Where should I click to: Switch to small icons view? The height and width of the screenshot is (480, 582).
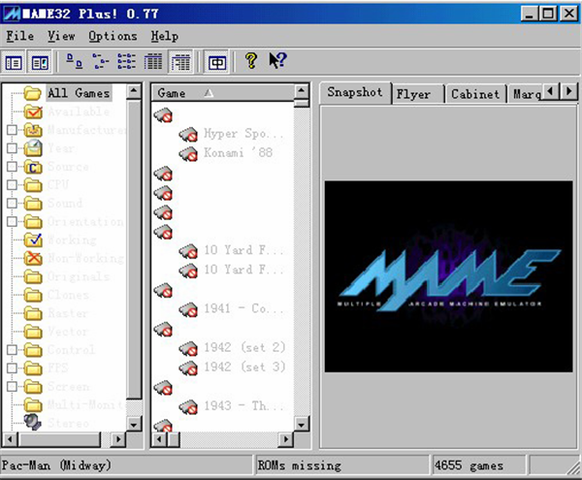point(101,62)
